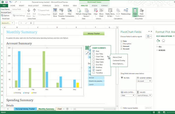Uncheck the Legend chart element
Screen dimensions: 175x114
[x=94, y=70]
